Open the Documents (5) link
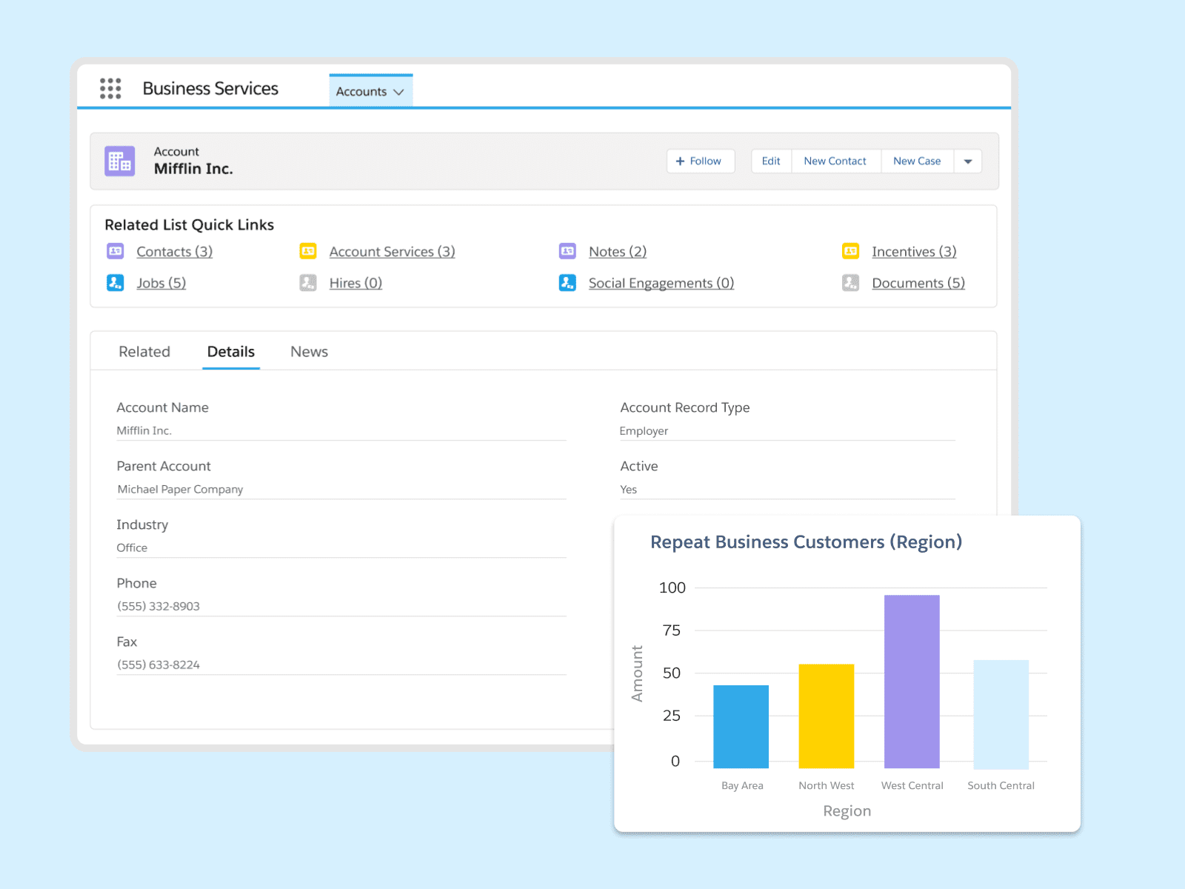Image resolution: width=1185 pixels, height=889 pixels. pos(918,282)
